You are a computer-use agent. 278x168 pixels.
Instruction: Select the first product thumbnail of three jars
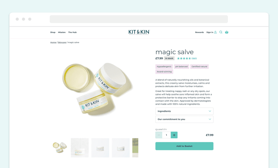[x=60, y=148]
